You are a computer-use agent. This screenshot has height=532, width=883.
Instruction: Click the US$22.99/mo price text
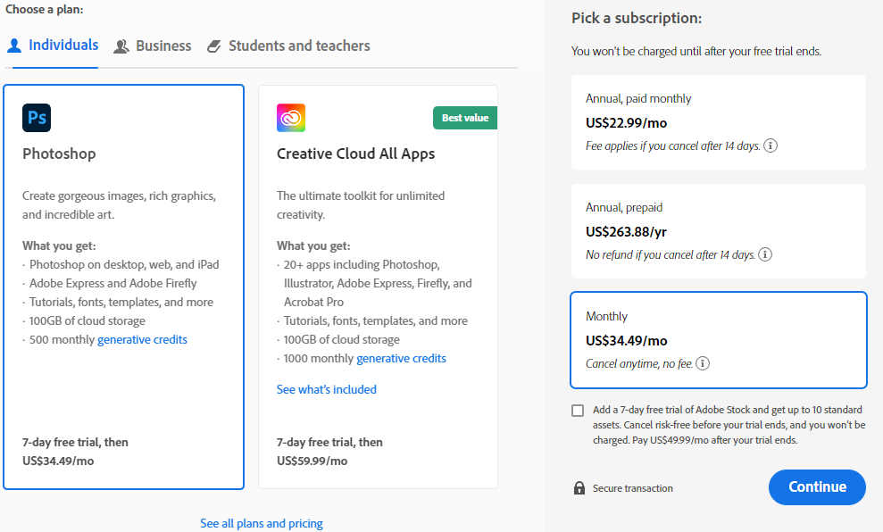pyautogui.click(x=626, y=122)
